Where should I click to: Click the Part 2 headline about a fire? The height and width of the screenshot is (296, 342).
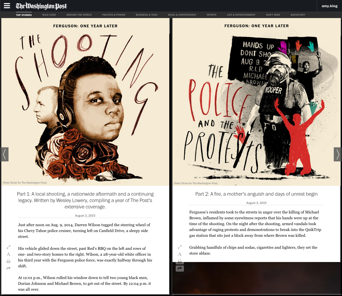(x=256, y=194)
